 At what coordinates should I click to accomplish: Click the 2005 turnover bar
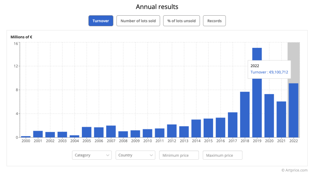[x=86, y=132]
